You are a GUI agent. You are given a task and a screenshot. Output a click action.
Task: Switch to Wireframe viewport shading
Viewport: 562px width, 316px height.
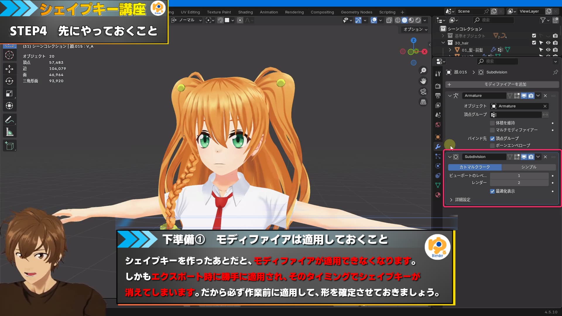pos(397,20)
